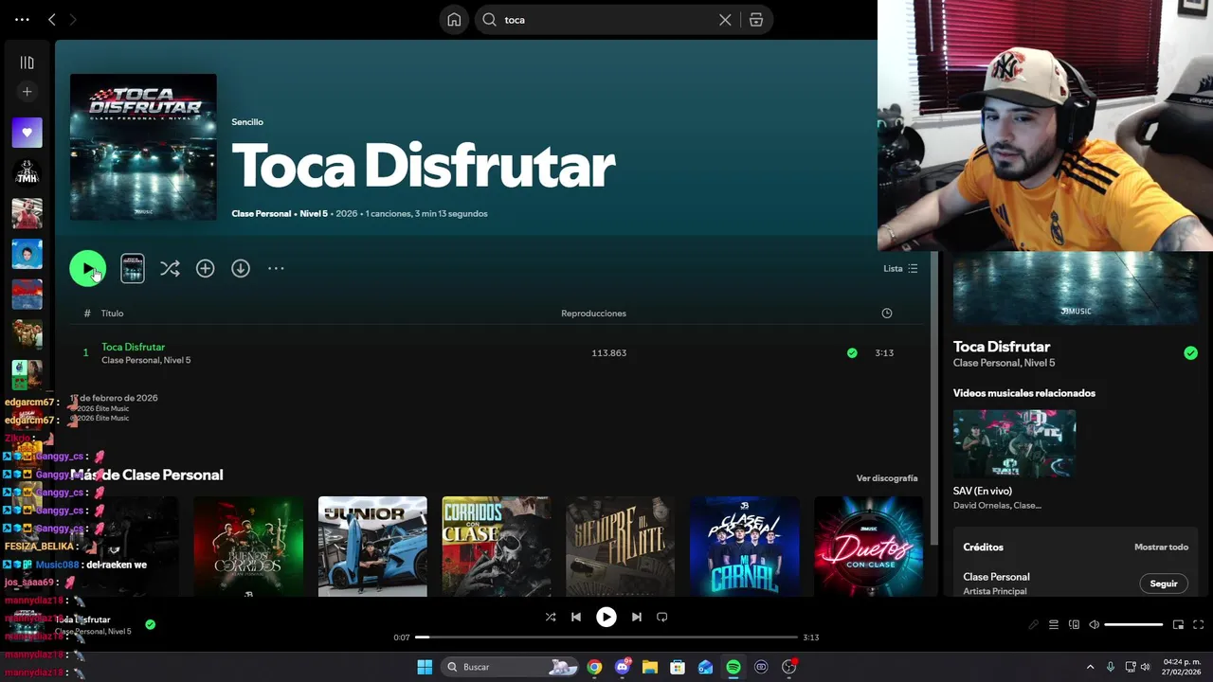Play the Toca Disfrutar single with green button
1213x682 pixels.
[x=87, y=269]
